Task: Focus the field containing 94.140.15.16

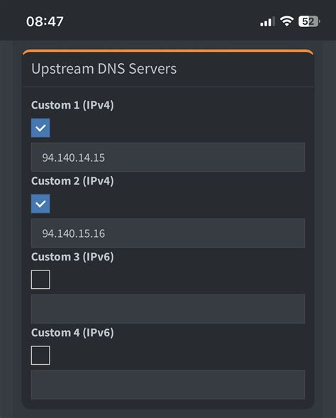Action: (168, 233)
